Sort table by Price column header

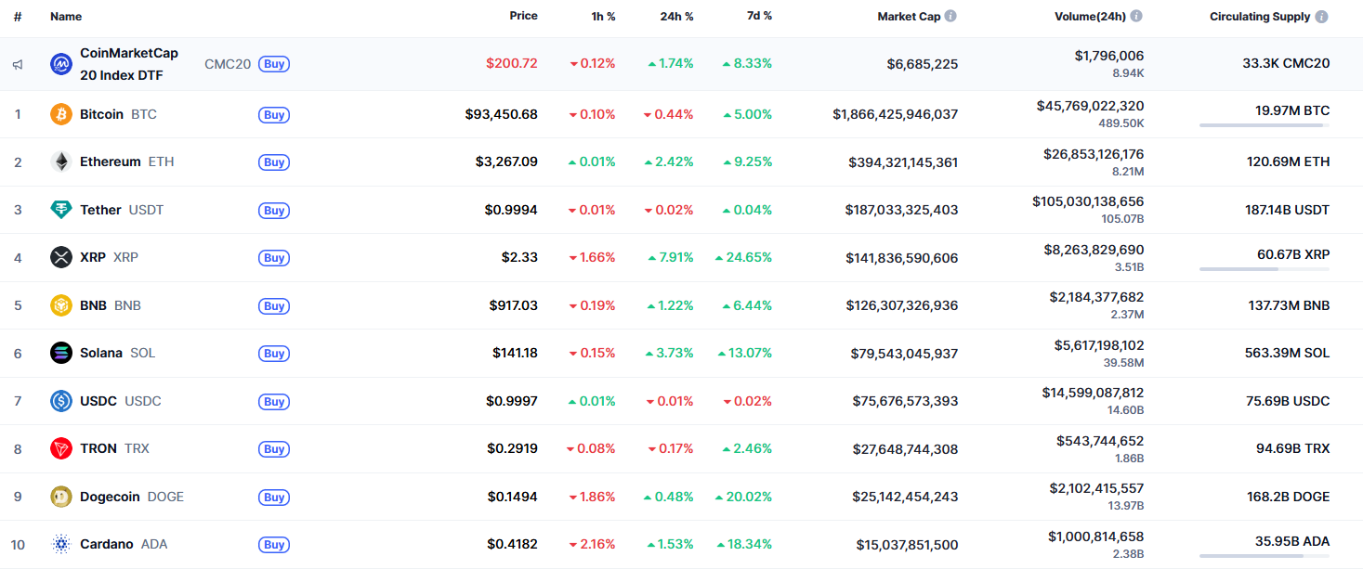pos(523,16)
